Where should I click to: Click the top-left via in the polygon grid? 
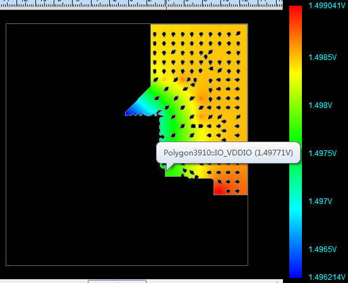tap(155, 34)
